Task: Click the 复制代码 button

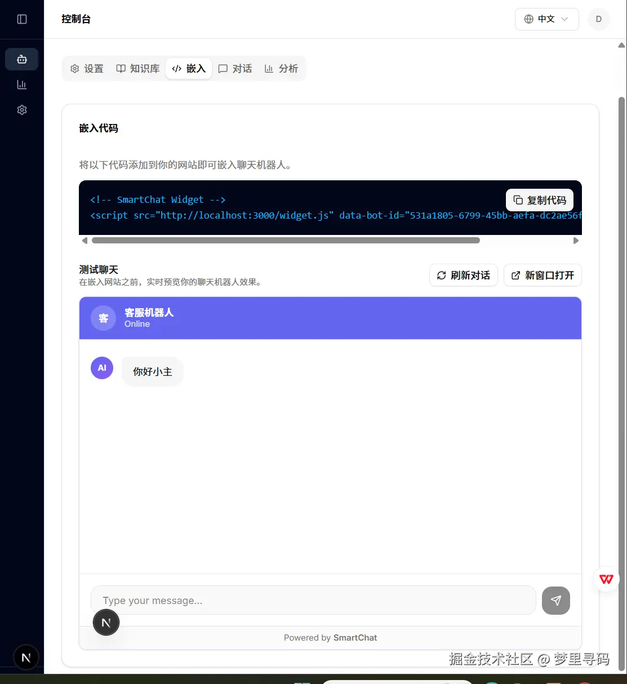Action: [x=539, y=199]
